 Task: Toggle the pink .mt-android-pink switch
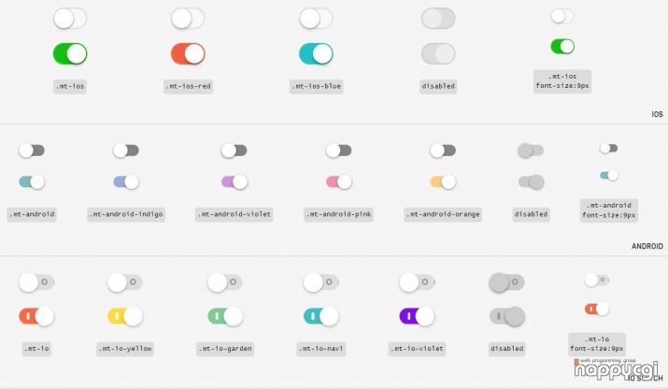click(339, 181)
